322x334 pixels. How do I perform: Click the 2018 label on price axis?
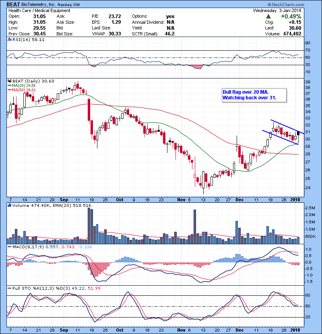(295, 200)
